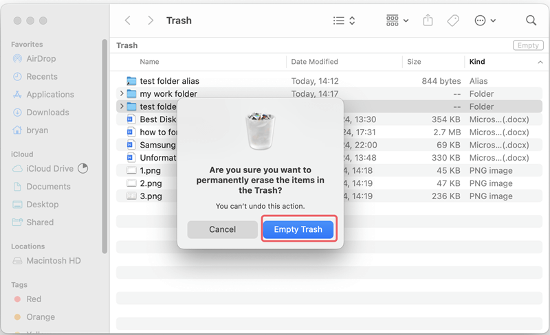Select Recents in the sidebar
The height and width of the screenshot is (335, 550).
click(x=35, y=76)
